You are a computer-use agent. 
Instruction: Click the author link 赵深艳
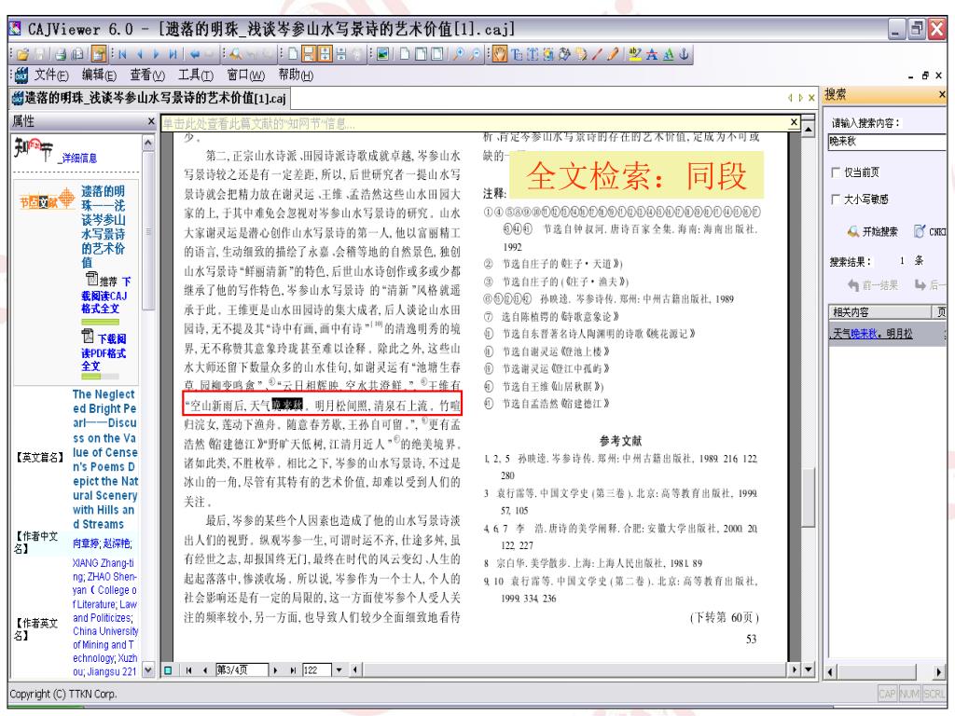116,544
